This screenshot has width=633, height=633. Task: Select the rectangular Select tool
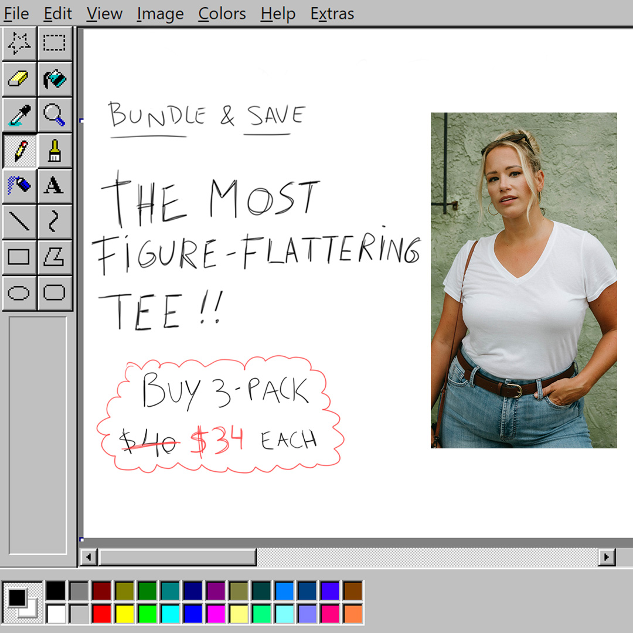[55, 43]
